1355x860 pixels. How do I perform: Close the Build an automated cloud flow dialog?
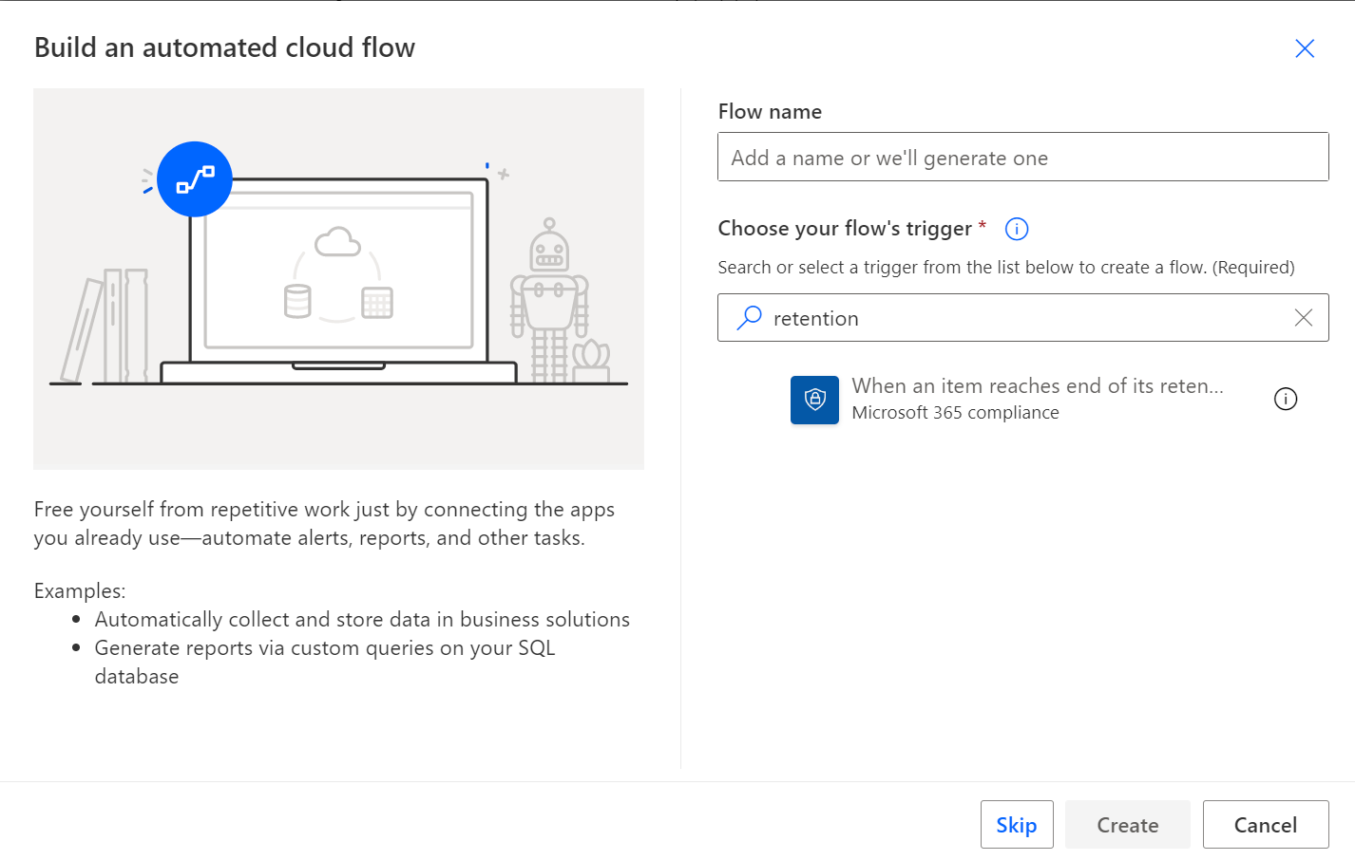[x=1304, y=47]
